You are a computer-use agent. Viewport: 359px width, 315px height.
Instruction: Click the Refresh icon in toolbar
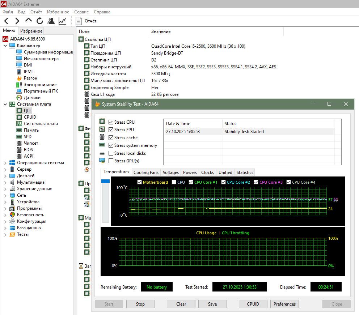[40, 21]
